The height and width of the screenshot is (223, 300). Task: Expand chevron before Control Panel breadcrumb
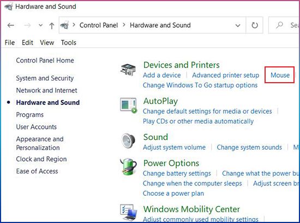(x=74, y=25)
